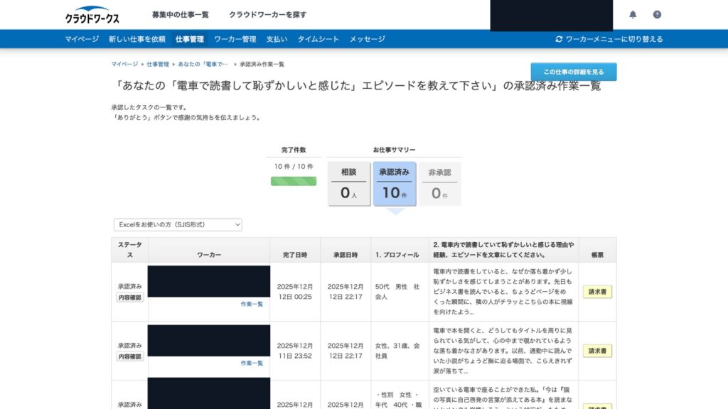Click the CrowdWorks logo
This screenshot has height=409, width=728.
(92, 15)
